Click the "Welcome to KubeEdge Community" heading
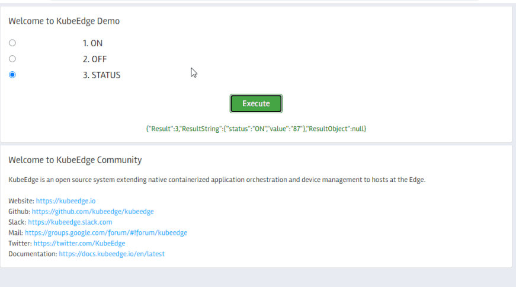The width and height of the screenshot is (516, 287). 75,160
